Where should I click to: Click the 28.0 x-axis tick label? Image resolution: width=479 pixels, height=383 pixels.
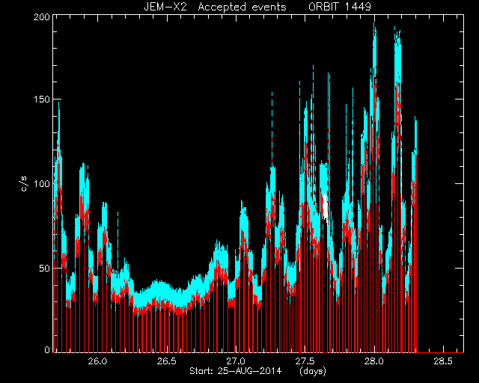coord(374,361)
